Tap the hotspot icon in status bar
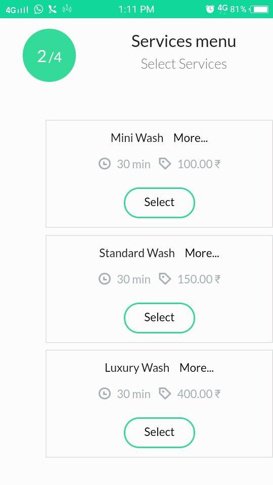Screen dimensions: 273x485 coord(67,9)
